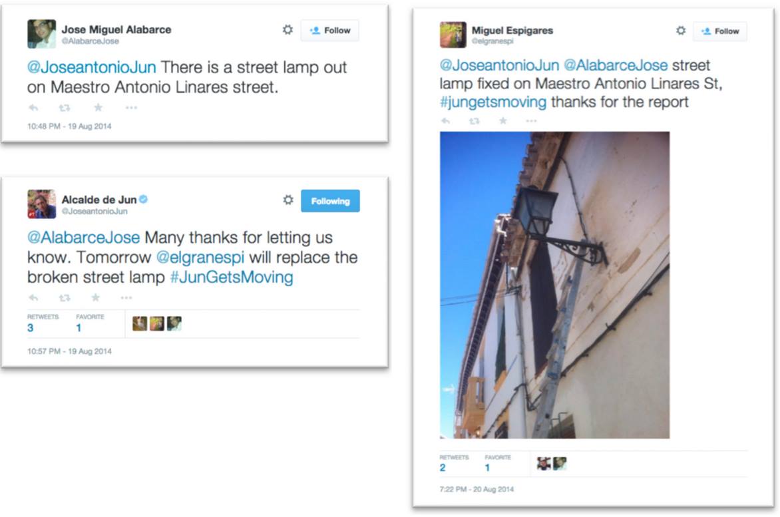This screenshot has height=517, width=780.
Task: Reply to Jose Miguel Alabarce's tweet
Action: coord(33,107)
